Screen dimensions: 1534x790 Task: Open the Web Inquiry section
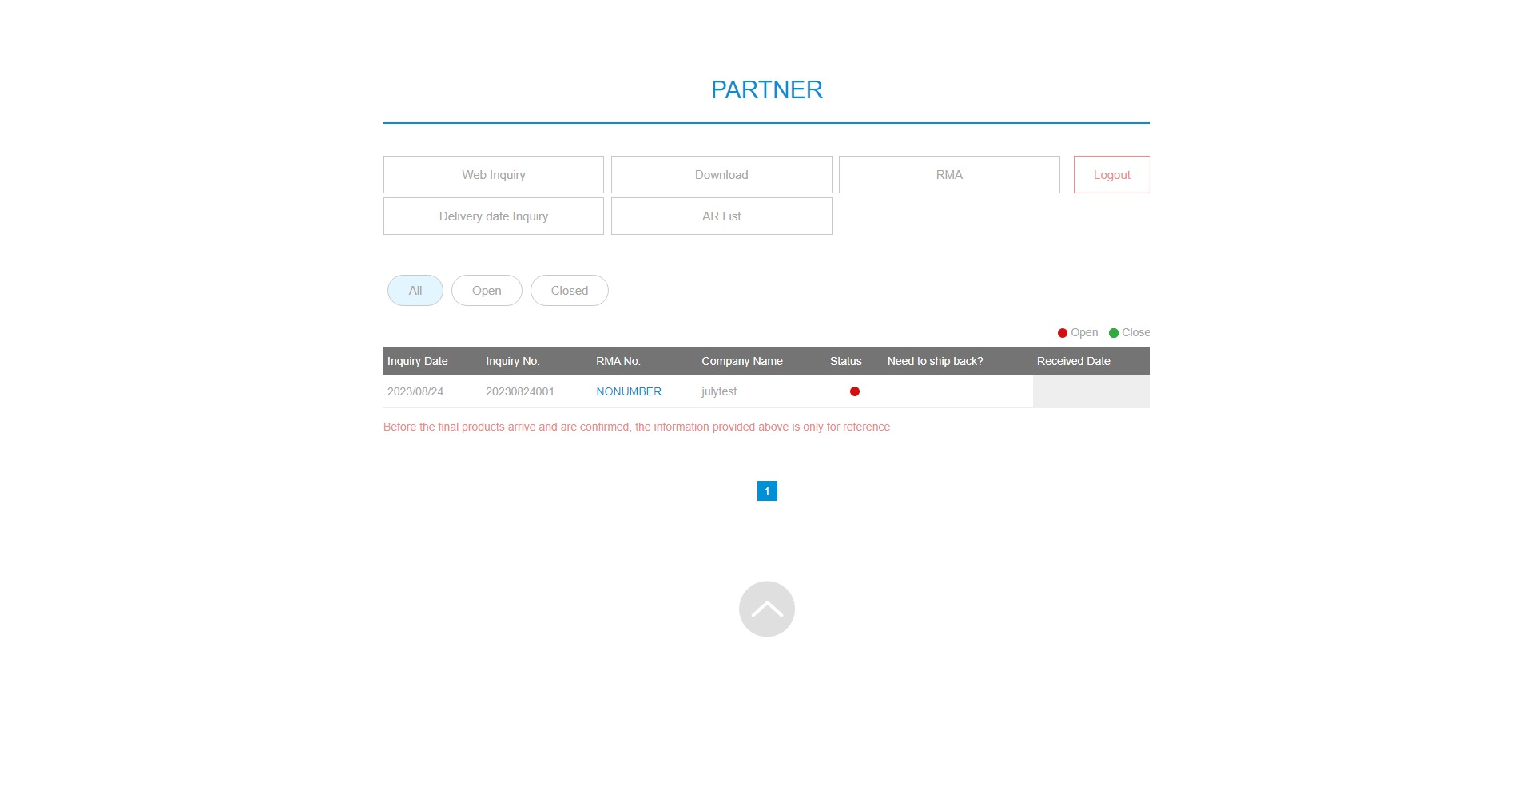tap(493, 175)
